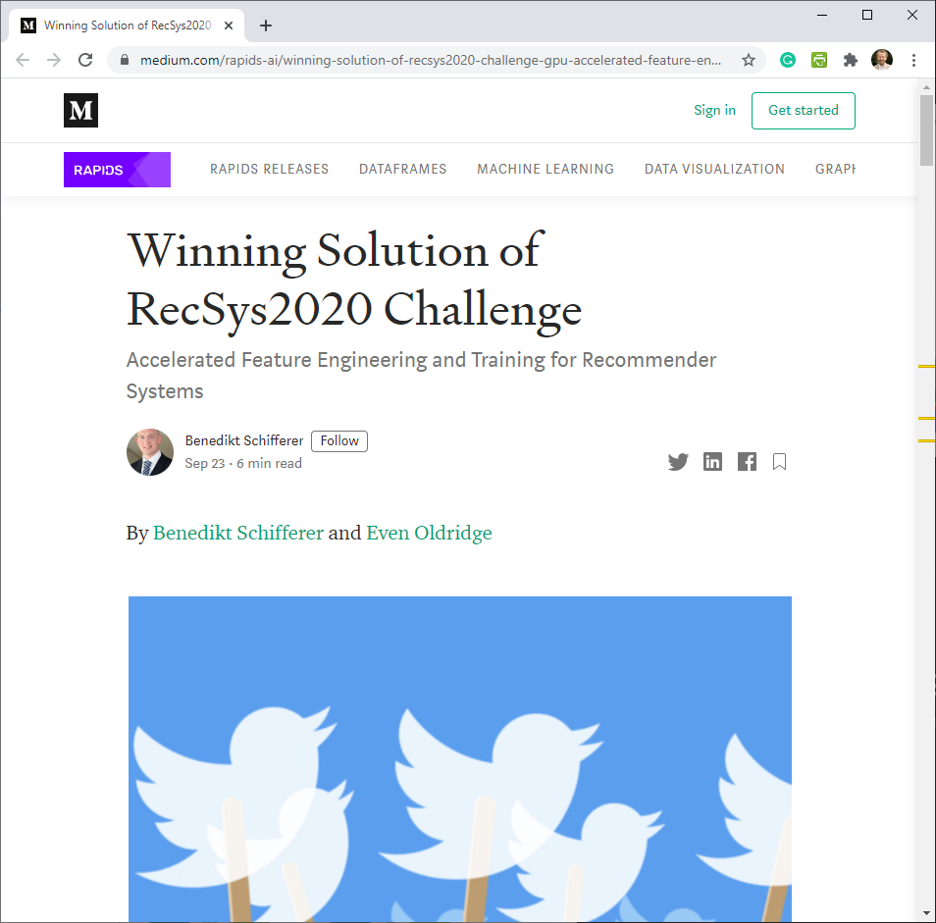The width and height of the screenshot is (936, 923).
Task: Open a new browser tab
Action: [x=266, y=26]
